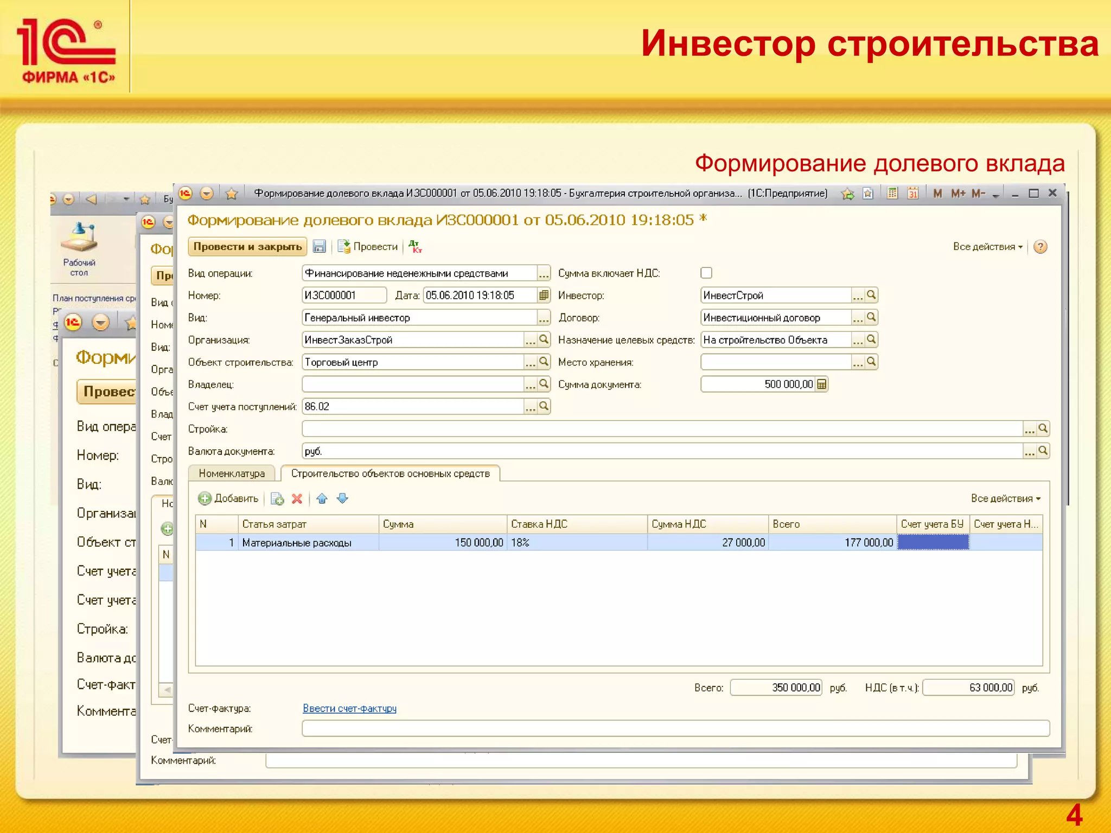The height and width of the screenshot is (833, 1111).
Task: Click the favorites star icon in title bar
Action: 232,193
